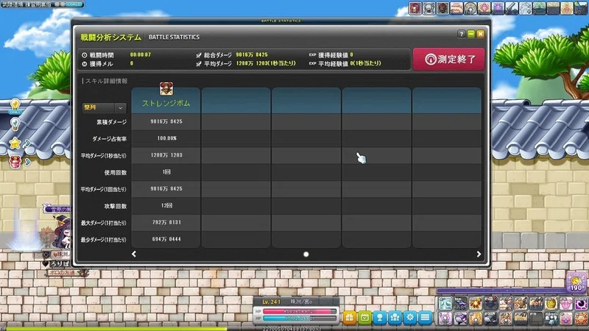
Task: Click the cannon-shaped buff icon
Action: 512,8
